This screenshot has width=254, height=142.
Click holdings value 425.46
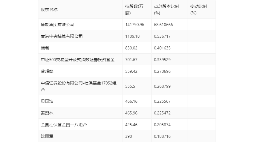click(x=131, y=125)
